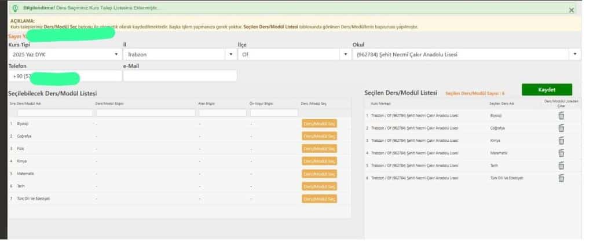The height and width of the screenshot is (250, 593).
Task: Delete Coğrafya using its trash icon
Action: click(x=561, y=128)
